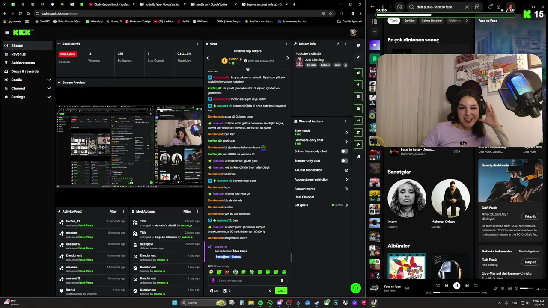Viewport: 548px width, 308px height.
Task: Click Tümünü göster link
Action: click(x=529, y=251)
